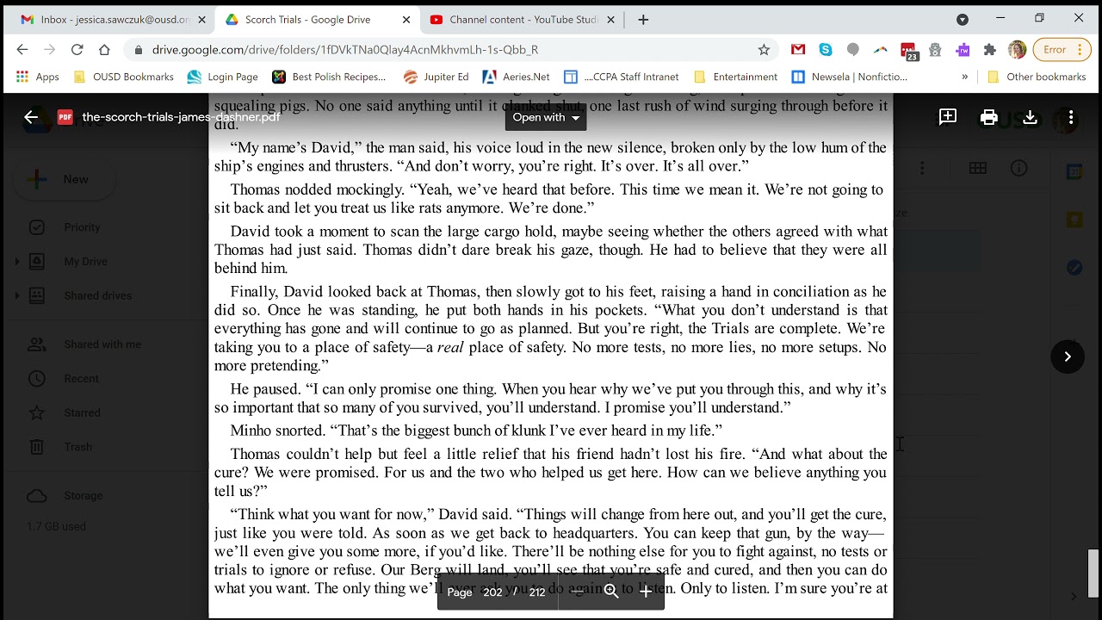Reset zoom with the magnifier icon

tap(611, 592)
